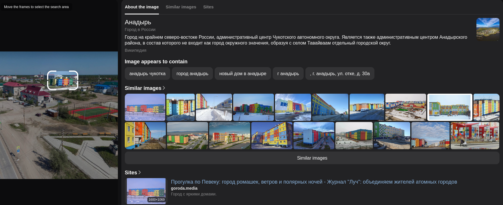Click the Анадырь description paragraph
The width and height of the screenshot is (503, 205).
(296, 40)
